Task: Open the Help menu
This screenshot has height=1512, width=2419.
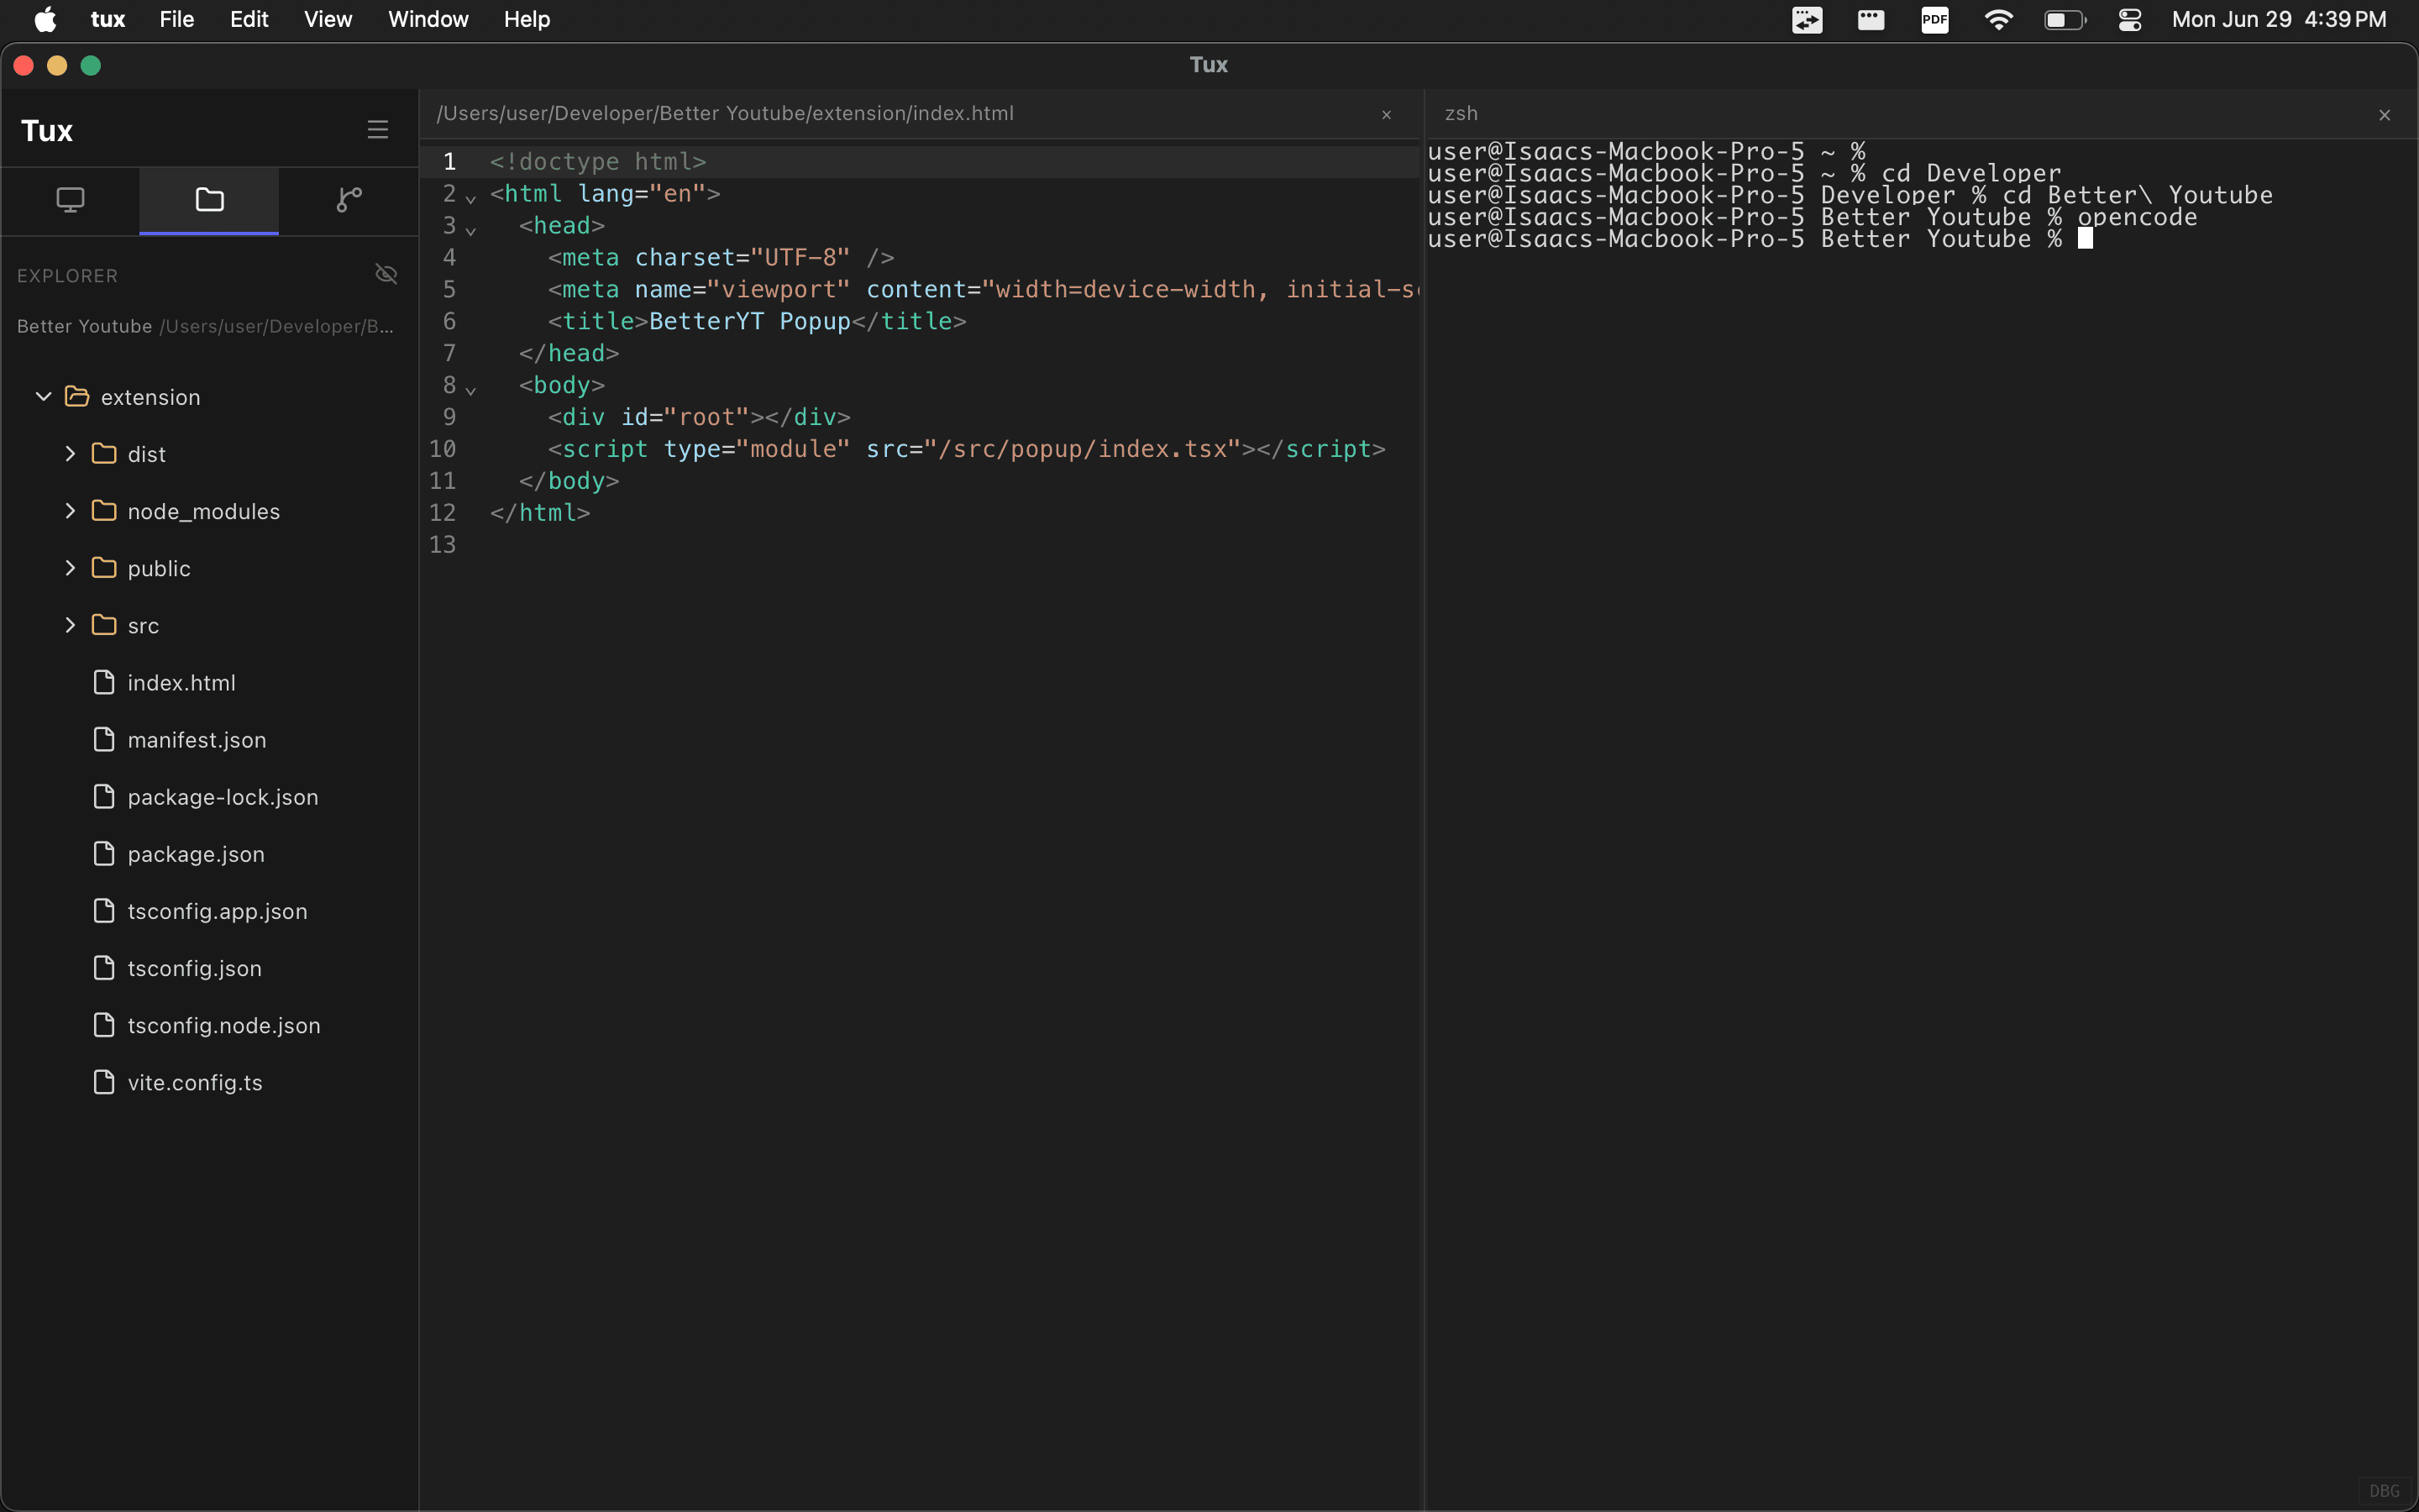Action: (527, 19)
